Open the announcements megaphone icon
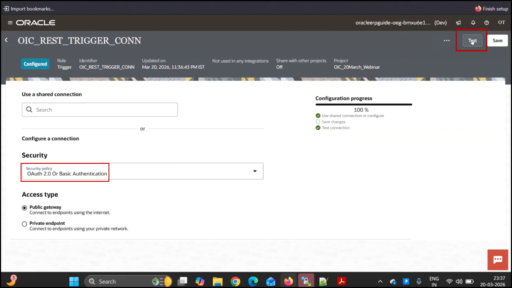Image resolution: width=512 pixels, height=288 pixels. (458, 23)
